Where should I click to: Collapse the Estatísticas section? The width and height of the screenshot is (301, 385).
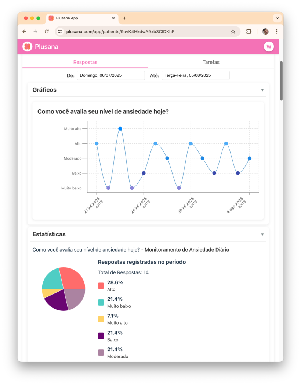coord(262,235)
